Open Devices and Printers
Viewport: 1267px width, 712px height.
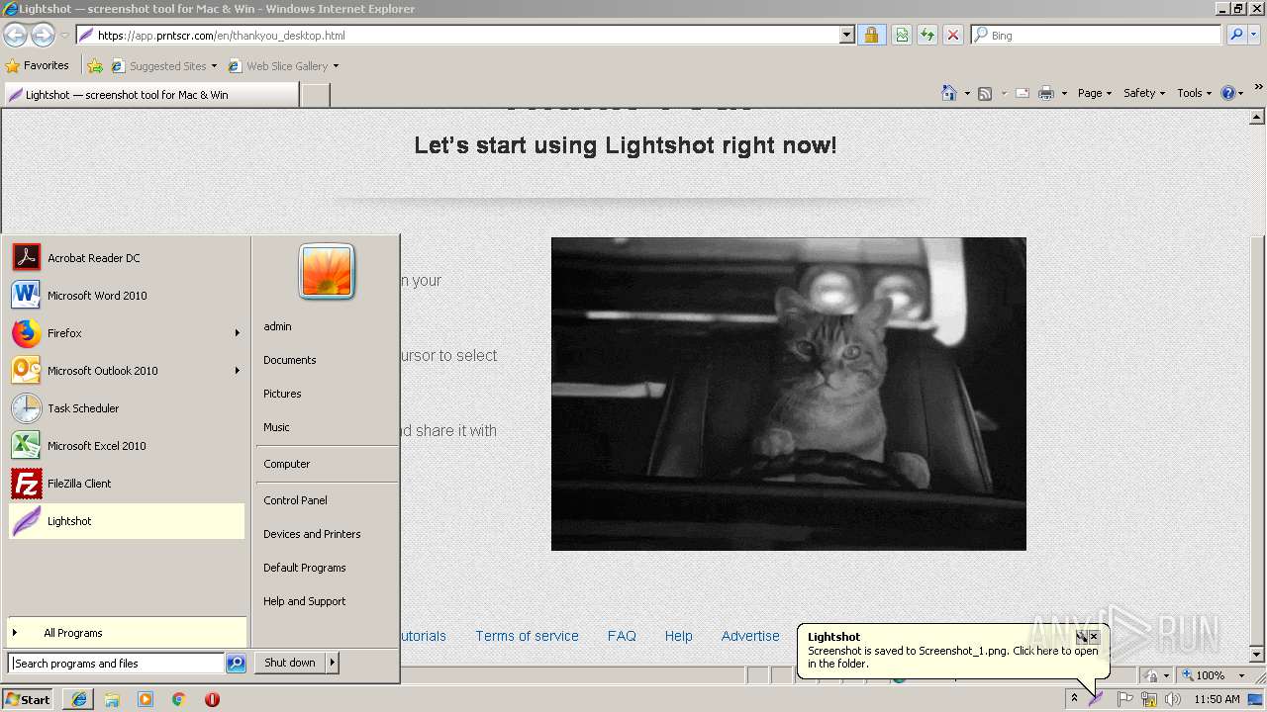(312, 534)
